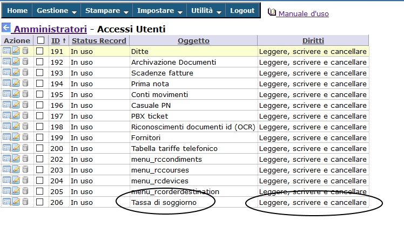Click the edit pencil icon for record 198
This screenshot has width=404, height=234.
(16, 127)
